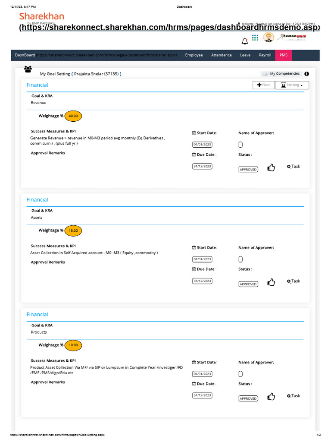
Task: Click calendar icon by Products Start Date
Action: pos(194,362)
